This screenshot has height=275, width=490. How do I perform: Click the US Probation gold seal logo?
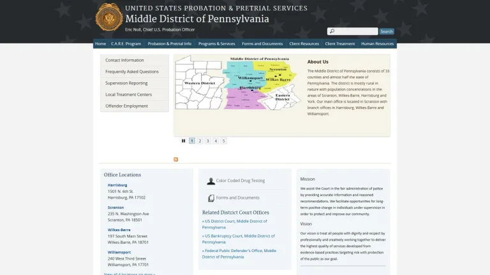[109, 17]
